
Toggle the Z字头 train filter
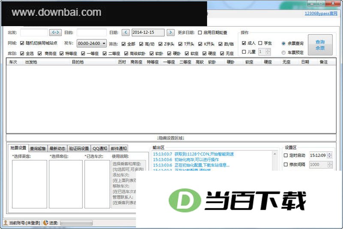coord(160,44)
